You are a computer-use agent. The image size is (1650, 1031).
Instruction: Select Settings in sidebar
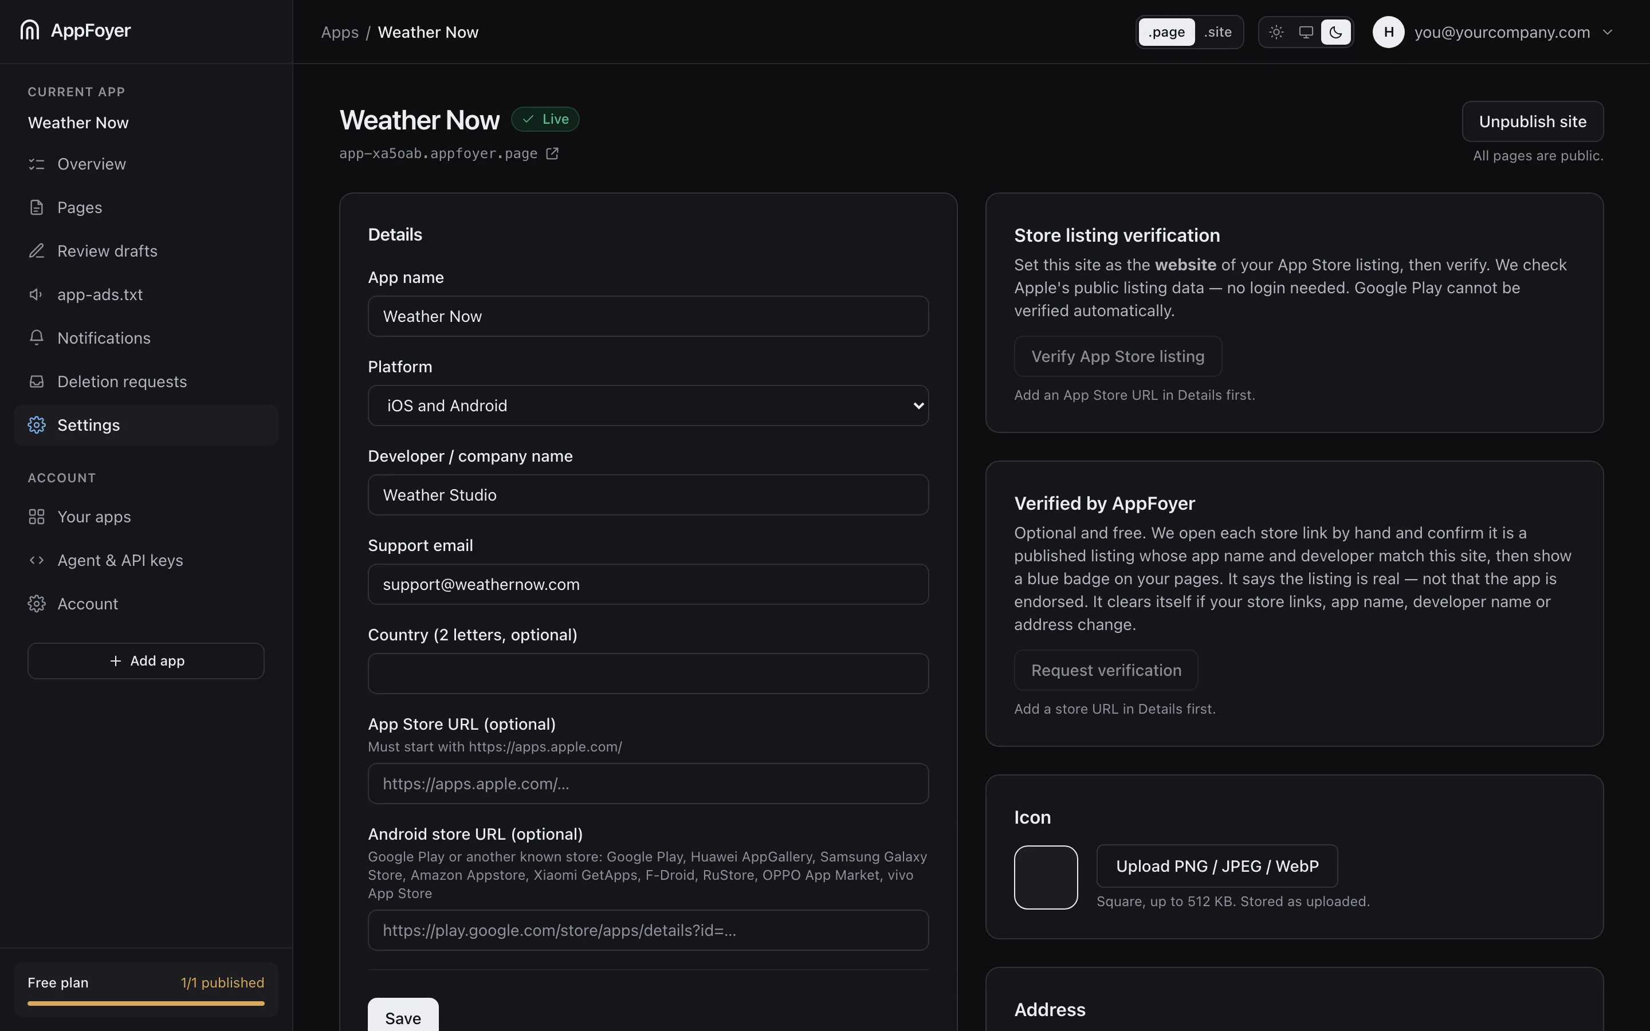click(146, 426)
